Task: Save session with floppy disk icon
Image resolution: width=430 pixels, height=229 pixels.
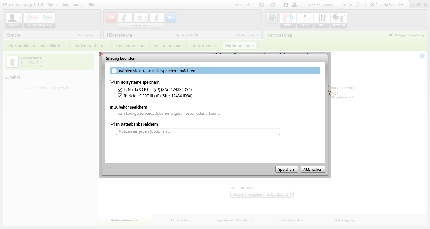Action: (286, 5)
